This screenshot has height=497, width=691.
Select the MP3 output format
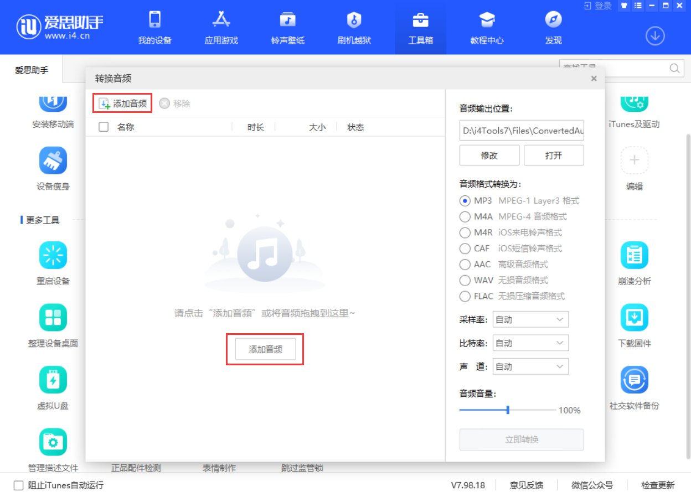pos(465,200)
